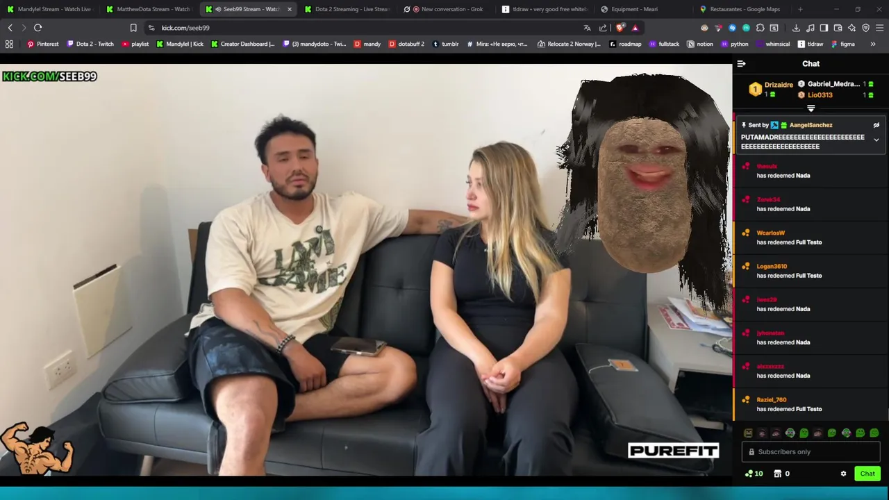Open Brave Wallet icon
Screen dimensions: 889x500
pyautogui.click(x=838, y=28)
